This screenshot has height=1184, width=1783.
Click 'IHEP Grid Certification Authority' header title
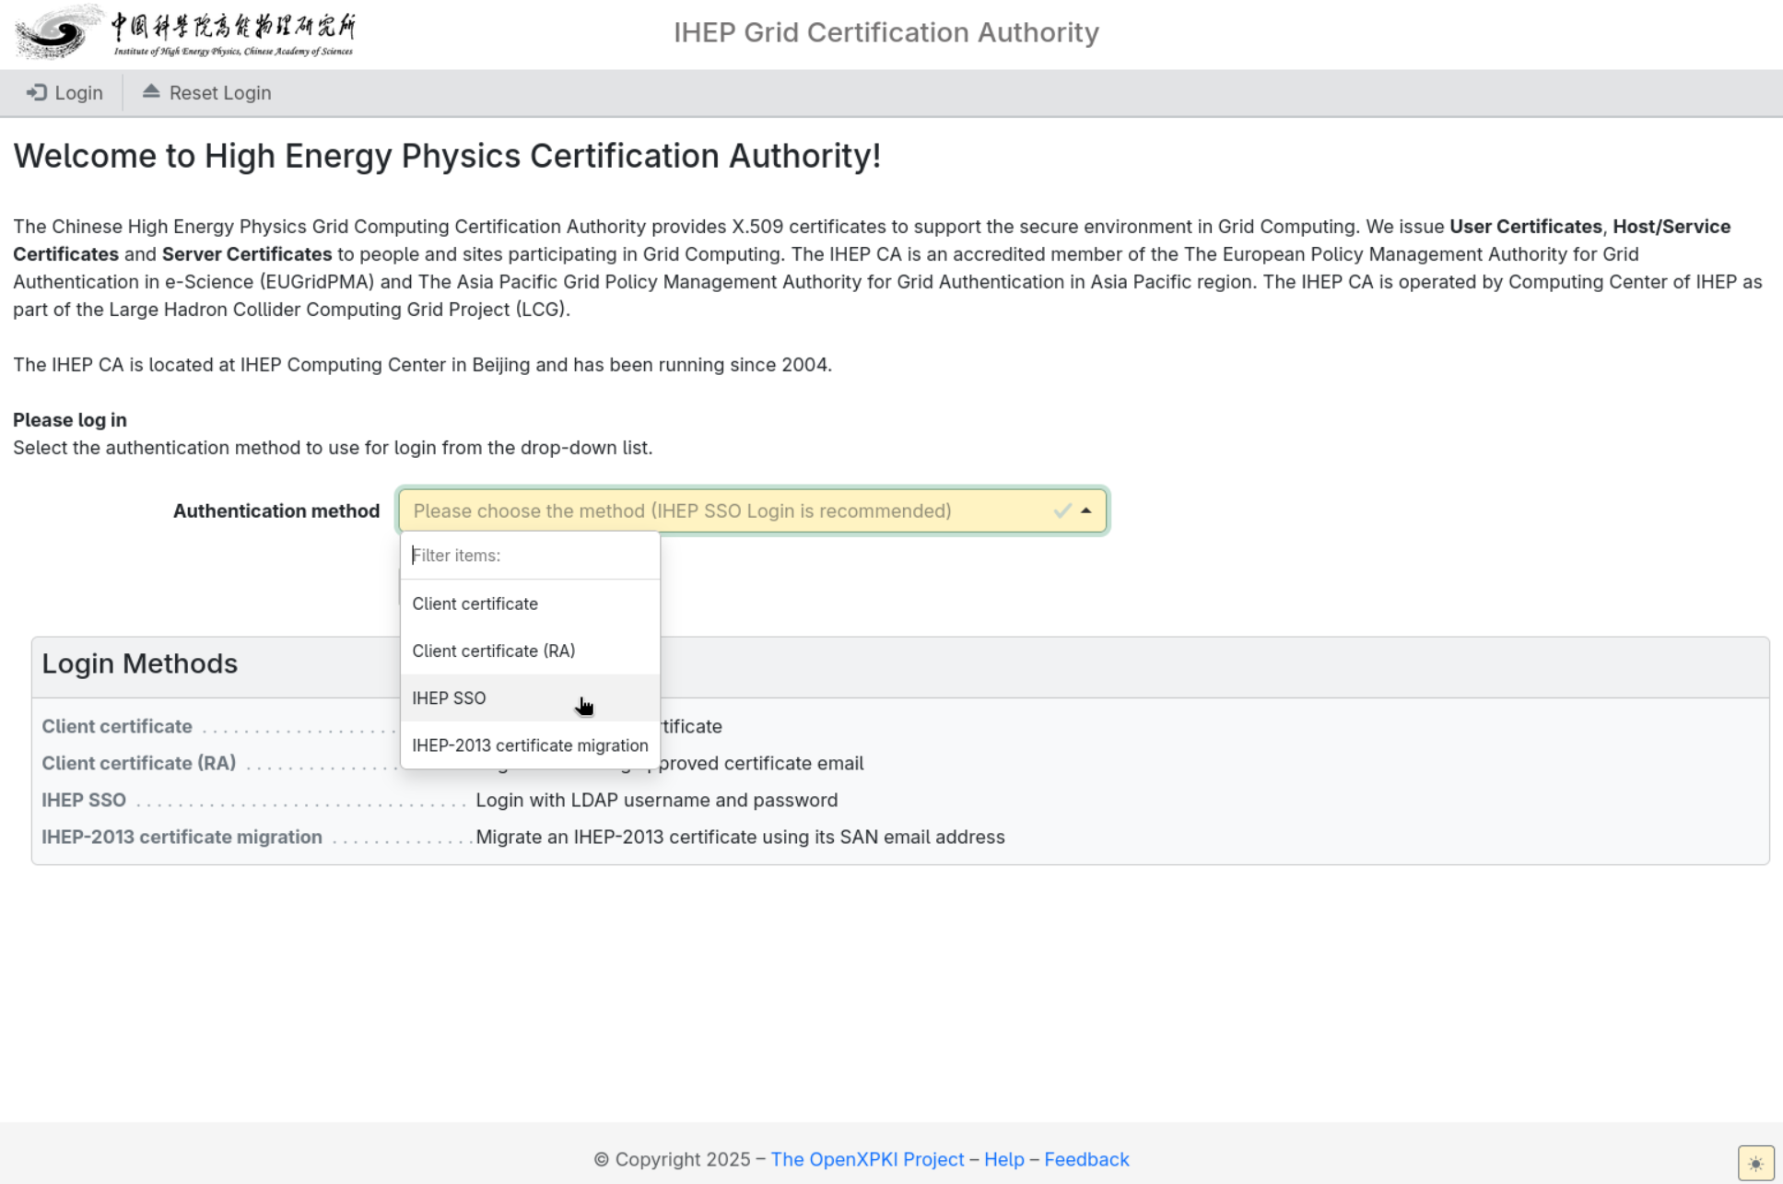tap(886, 32)
